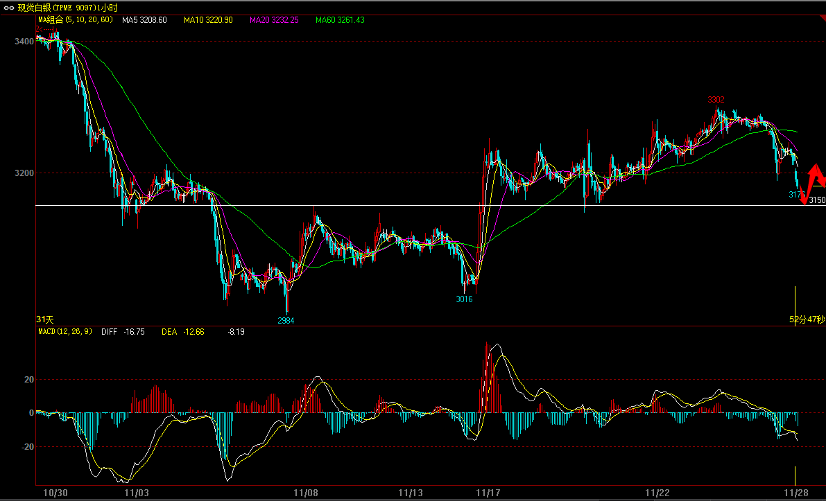Click the 11/17 date on time axis
This screenshot has width=826, height=501.
tap(488, 493)
